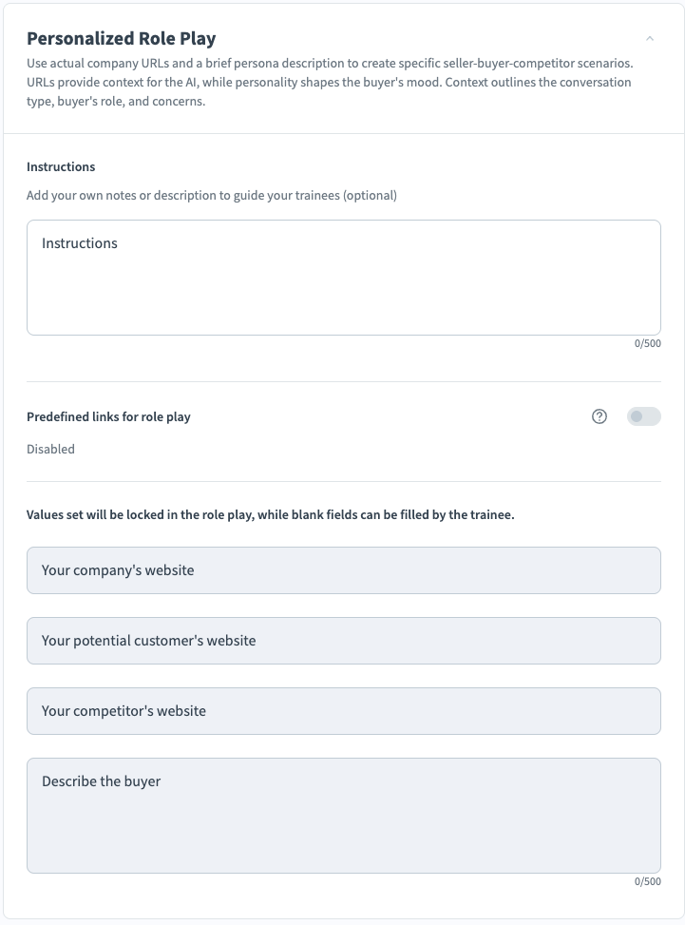Click the divider line under section description
This screenshot has width=685, height=925.
pos(343,134)
